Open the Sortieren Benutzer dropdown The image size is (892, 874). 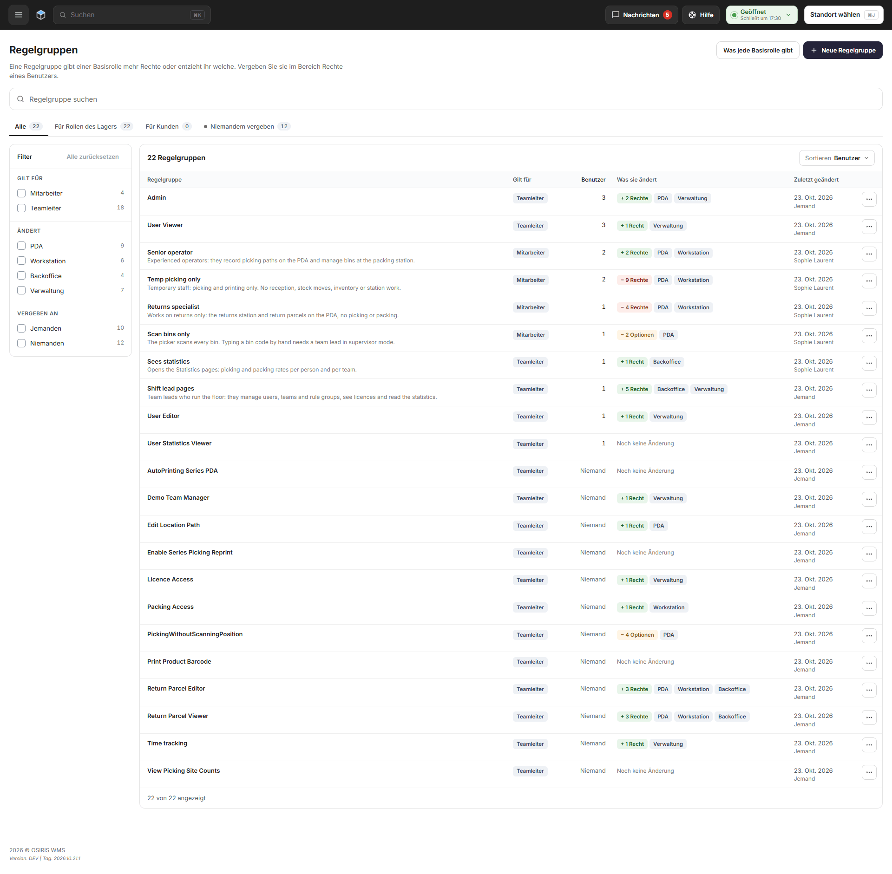836,158
